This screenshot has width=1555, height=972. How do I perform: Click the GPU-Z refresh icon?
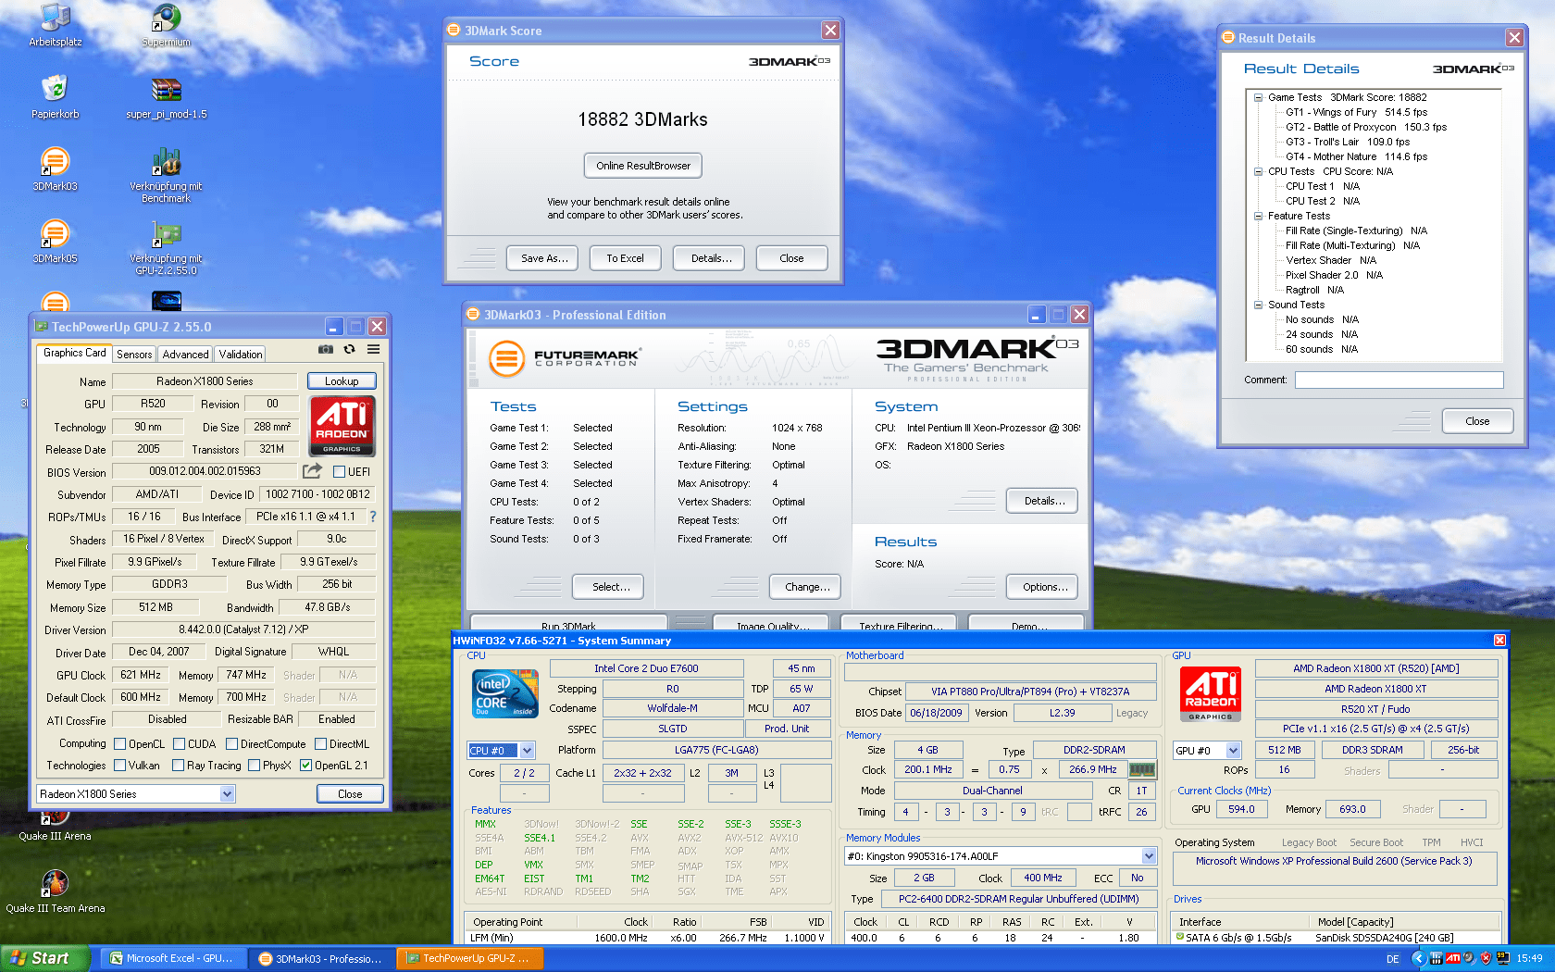pos(349,350)
